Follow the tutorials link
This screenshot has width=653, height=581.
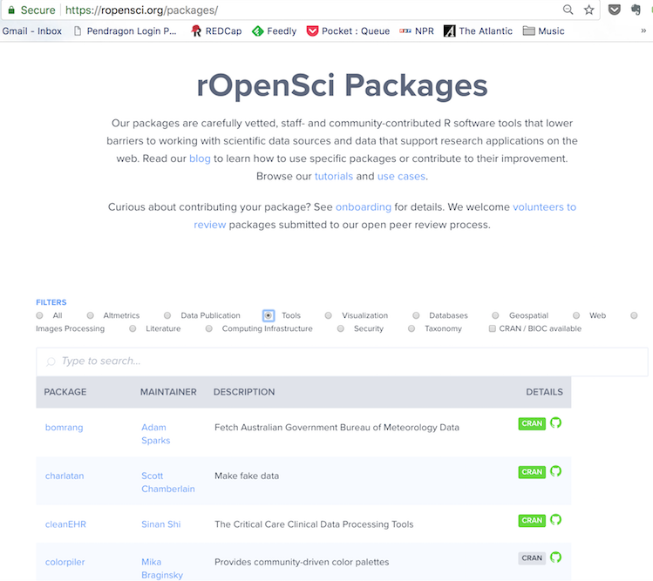(x=334, y=177)
